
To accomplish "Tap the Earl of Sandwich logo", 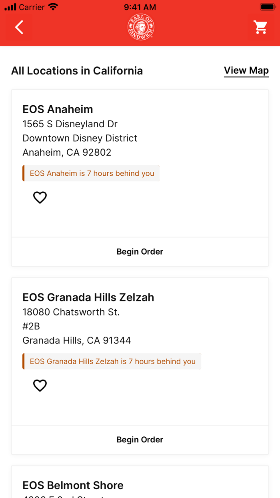I will [x=140, y=26].
